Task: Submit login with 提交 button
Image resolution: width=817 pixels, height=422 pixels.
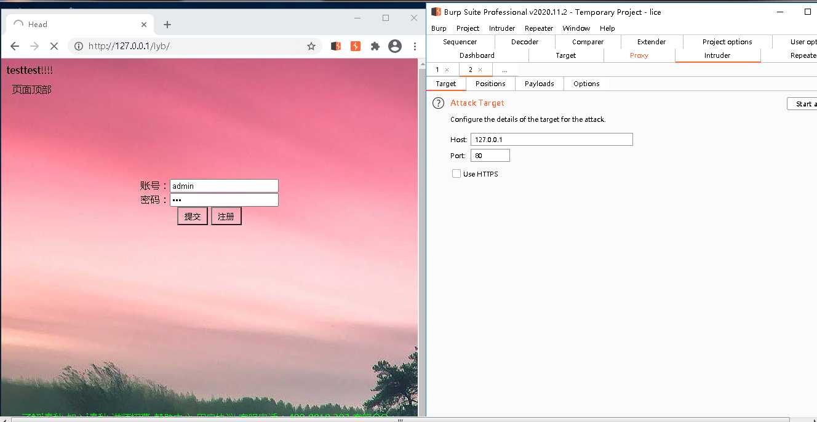Action: (193, 217)
